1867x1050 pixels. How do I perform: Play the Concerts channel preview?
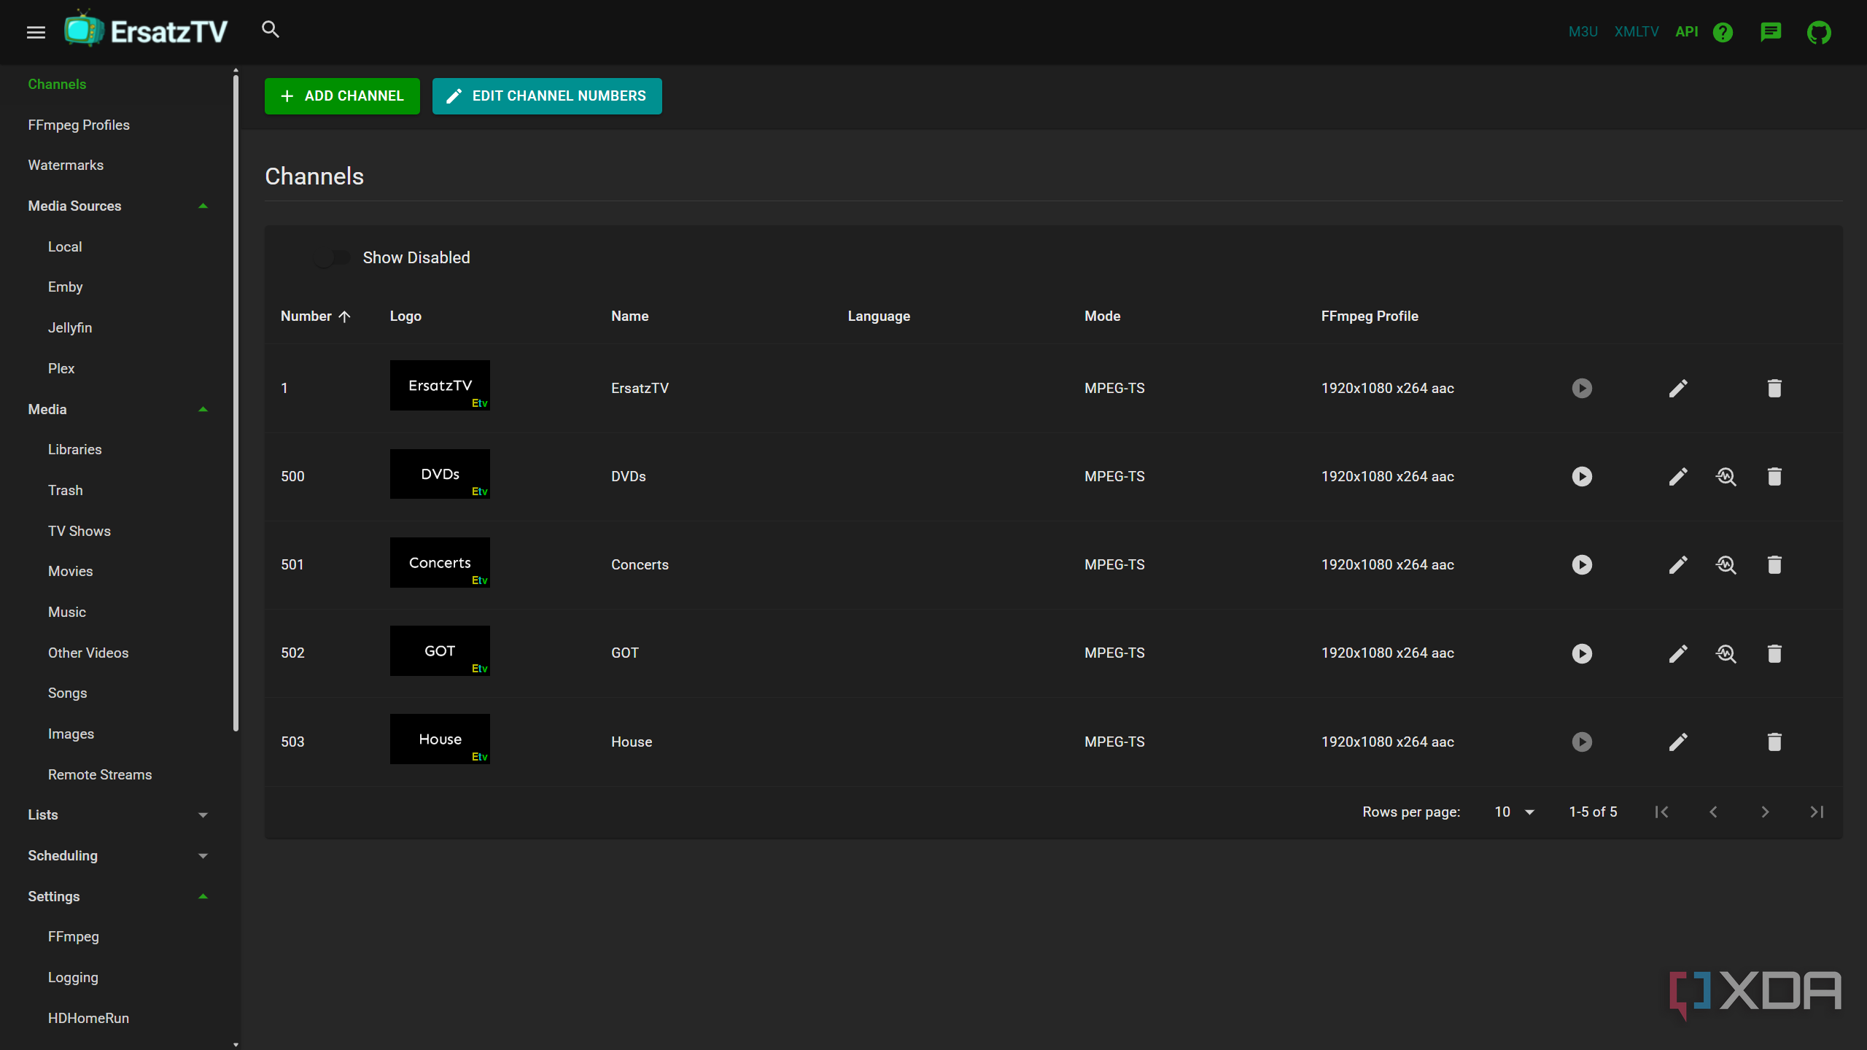pos(1582,564)
